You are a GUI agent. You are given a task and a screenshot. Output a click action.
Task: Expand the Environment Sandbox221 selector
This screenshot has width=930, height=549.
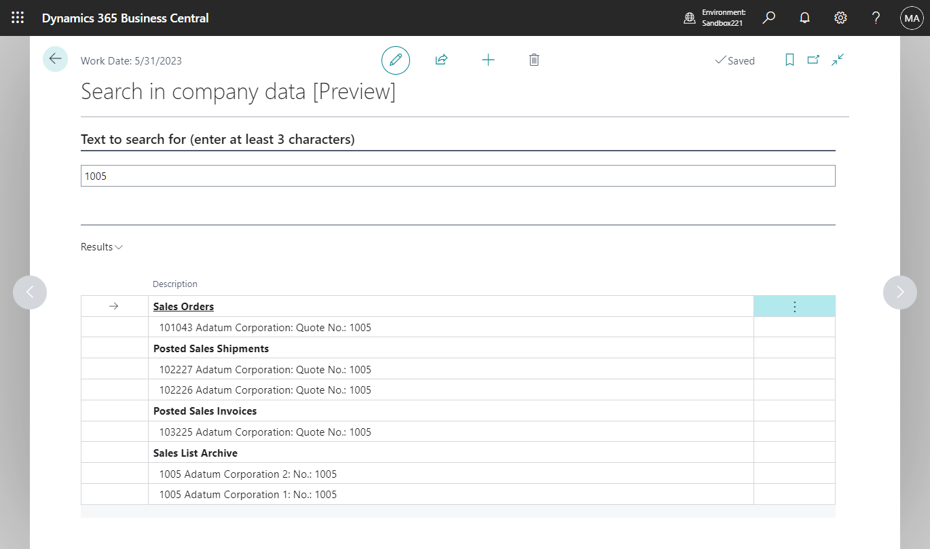click(714, 18)
